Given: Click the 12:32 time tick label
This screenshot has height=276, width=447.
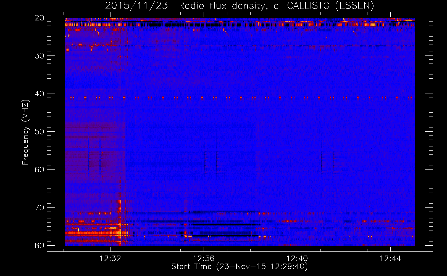Looking at the screenshot, I should 110,259.
